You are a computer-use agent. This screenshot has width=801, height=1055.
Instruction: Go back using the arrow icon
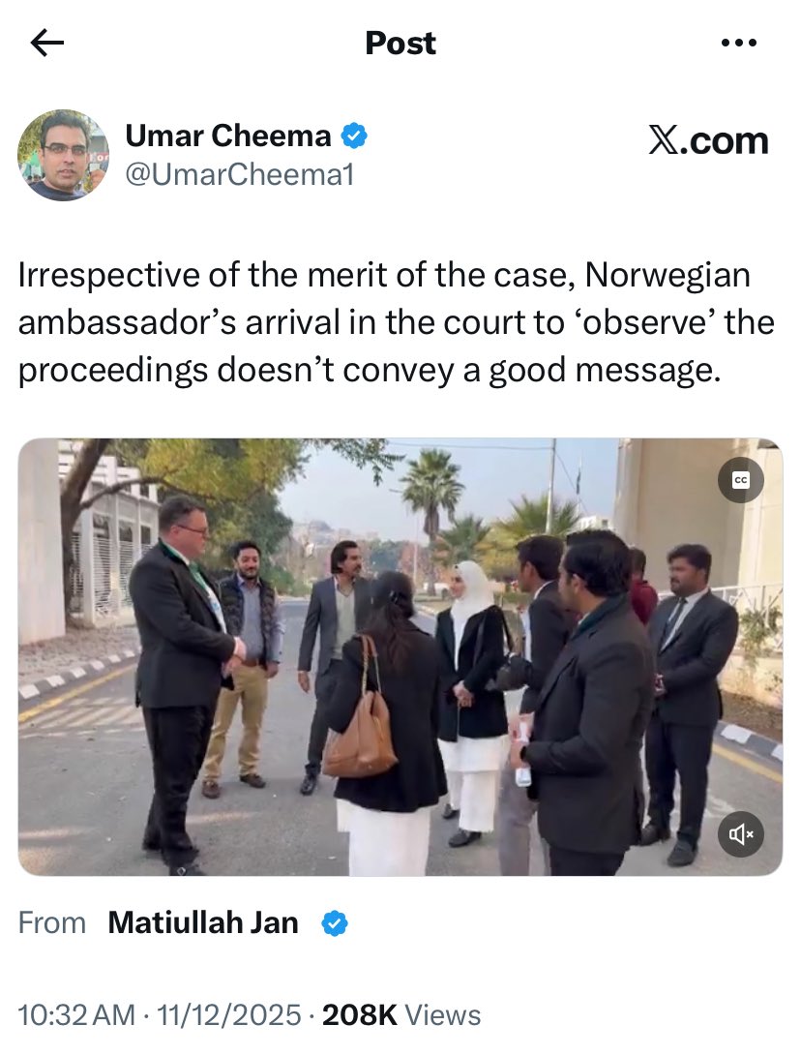[47, 43]
